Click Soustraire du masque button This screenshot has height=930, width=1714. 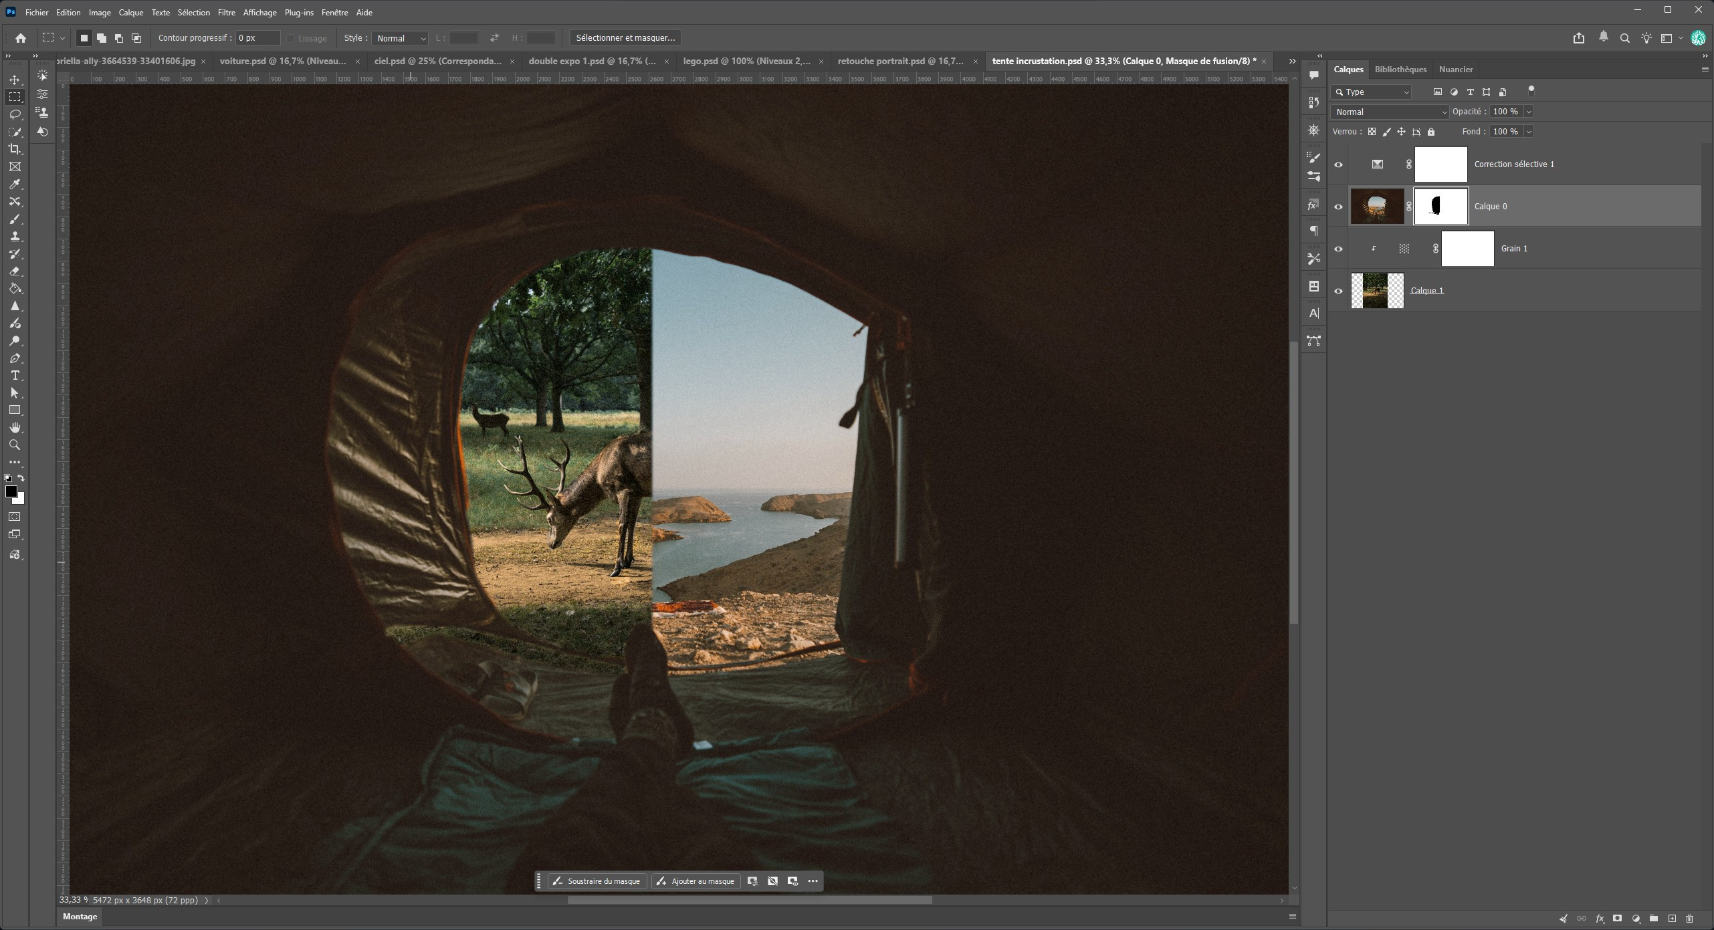[x=597, y=881]
